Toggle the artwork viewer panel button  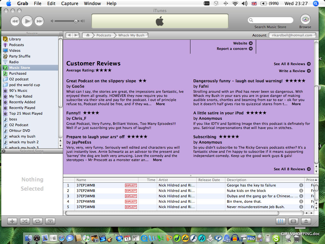[x=50, y=221]
